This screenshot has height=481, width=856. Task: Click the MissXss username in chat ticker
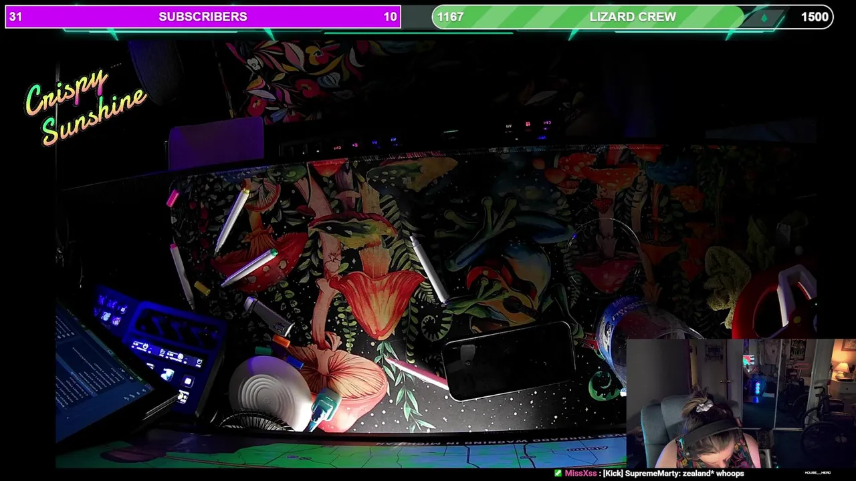(580, 473)
